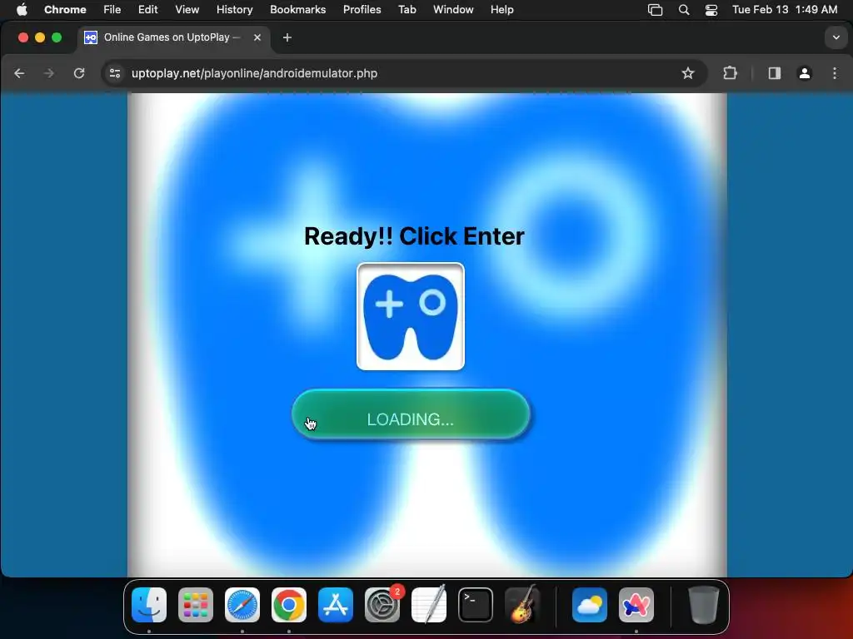Open GarageBand from the Dock
Viewport: 853px width, 639px height.
click(522, 605)
